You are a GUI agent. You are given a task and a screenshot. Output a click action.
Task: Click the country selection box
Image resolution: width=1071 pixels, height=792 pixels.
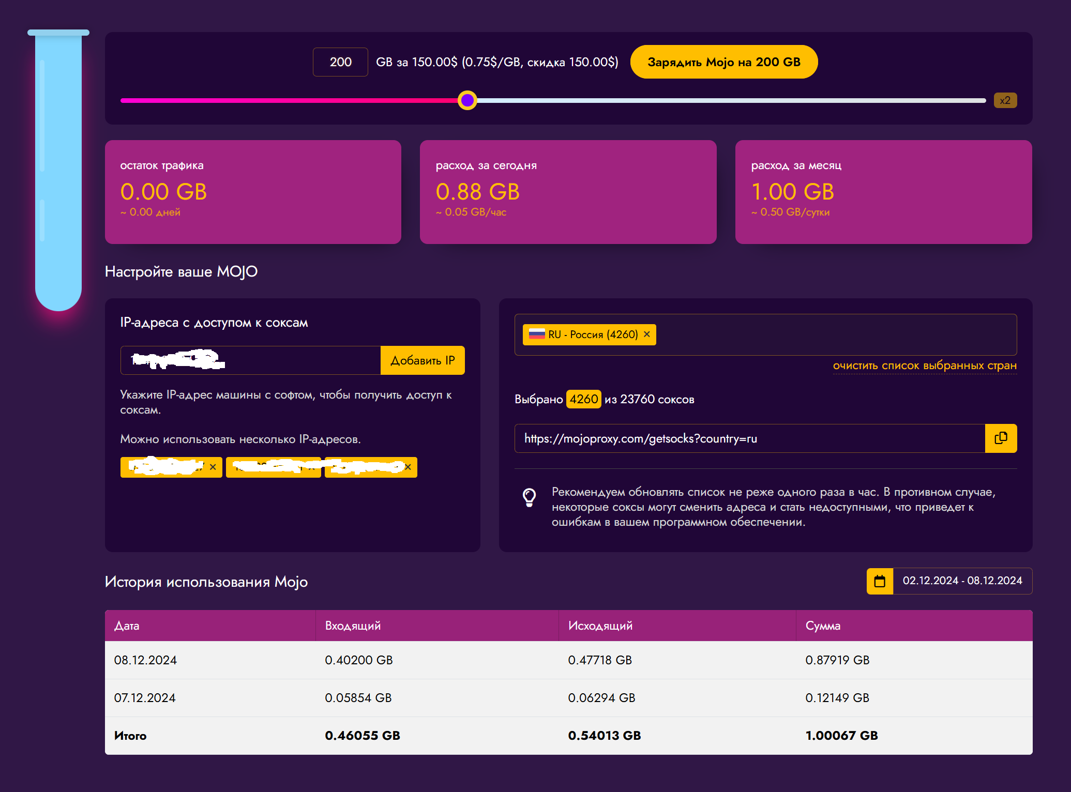coord(765,334)
